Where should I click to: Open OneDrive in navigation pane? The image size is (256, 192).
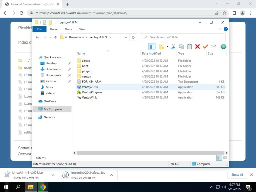point(50,101)
